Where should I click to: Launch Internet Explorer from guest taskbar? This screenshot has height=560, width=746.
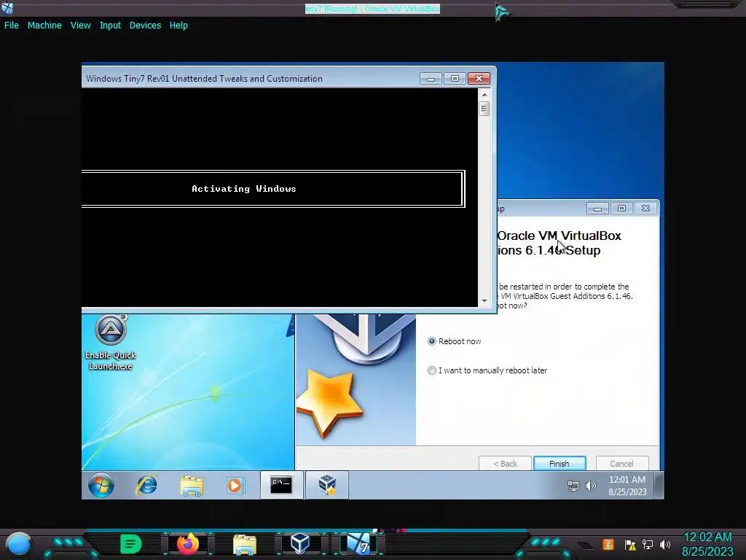(x=146, y=485)
